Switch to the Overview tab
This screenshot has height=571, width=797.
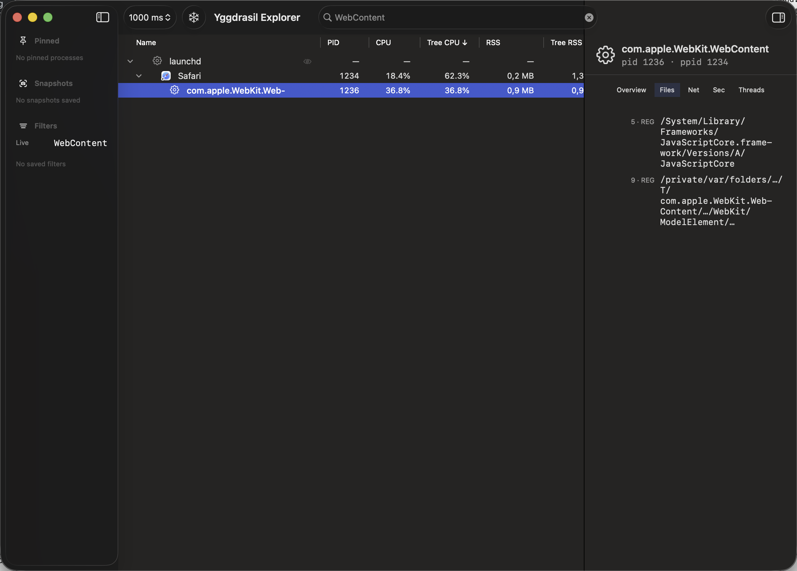[x=631, y=90]
